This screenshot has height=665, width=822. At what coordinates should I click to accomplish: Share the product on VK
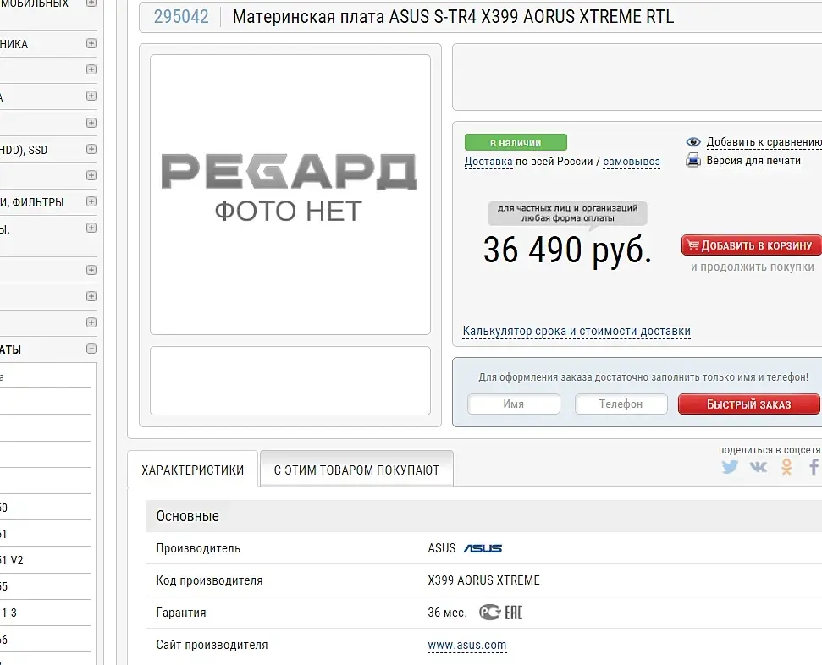[758, 466]
